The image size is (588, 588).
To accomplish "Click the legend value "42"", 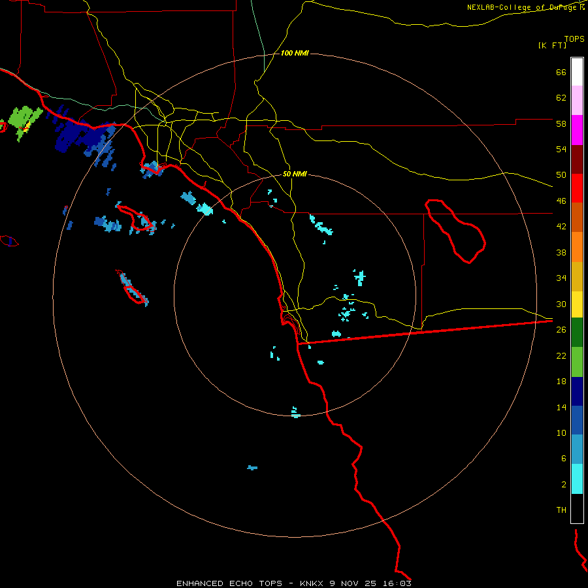I will (x=561, y=227).
